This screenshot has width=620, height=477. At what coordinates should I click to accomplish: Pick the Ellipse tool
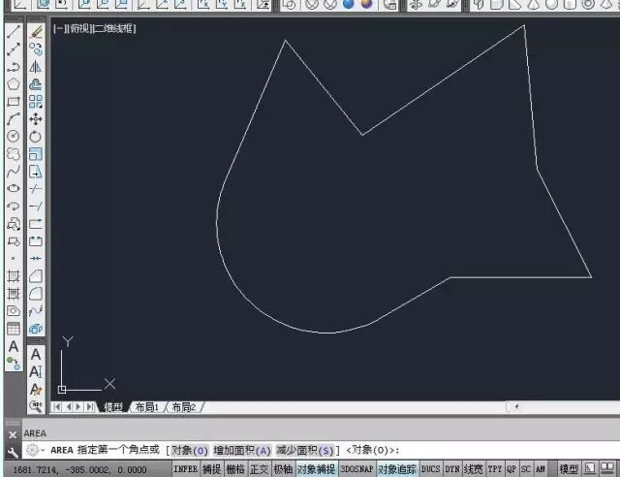tap(14, 188)
